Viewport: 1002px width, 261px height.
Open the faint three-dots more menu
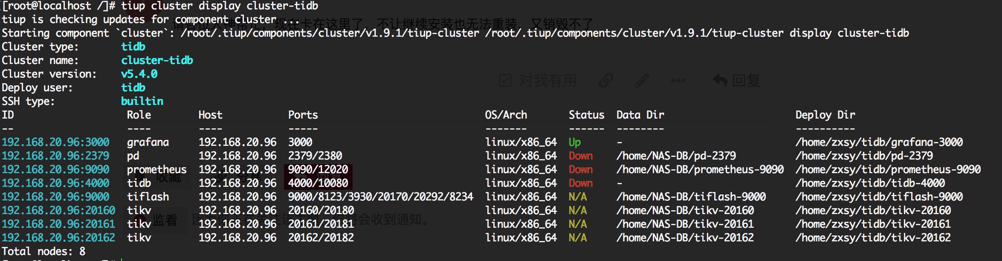(x=678, y=80)
